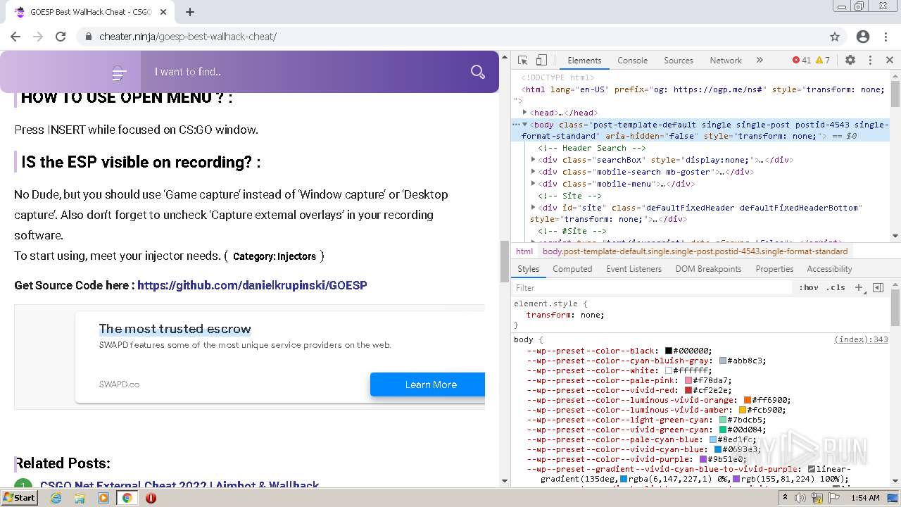The height and width of the screenshot is (507, 901).
Task: Expand the searchBox div node
Action: [534, 160]
